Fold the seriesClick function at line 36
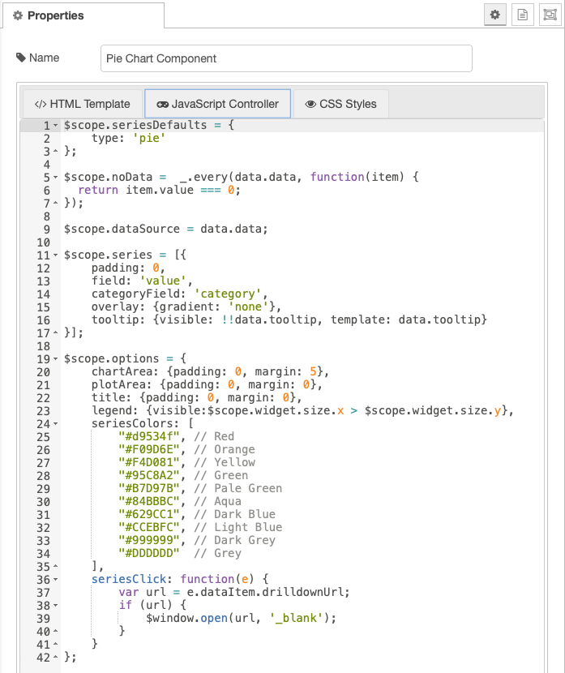 pyautogui.click(x=55, y=580)
